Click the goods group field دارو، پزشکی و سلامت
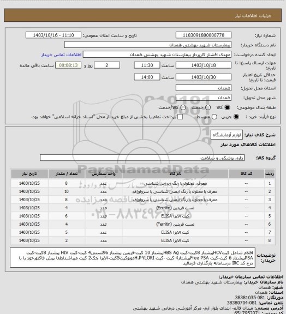The width and height of the screenshot is (286, 314). (142, 158)
